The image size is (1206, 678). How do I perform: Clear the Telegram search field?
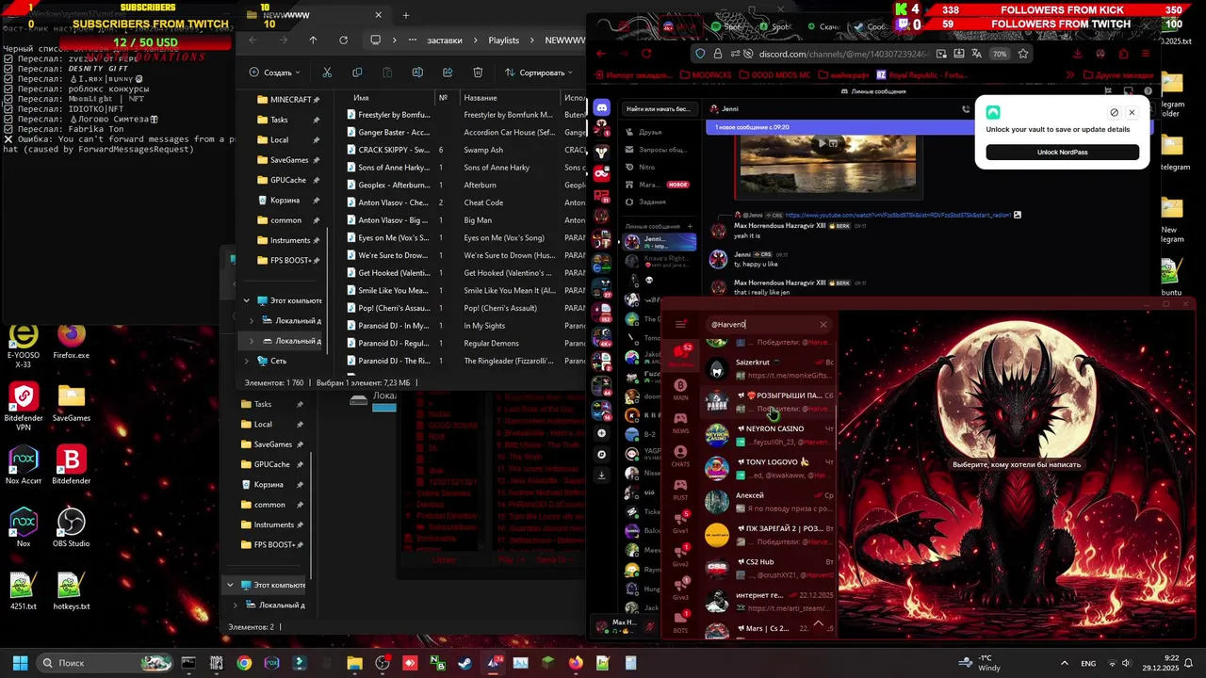coord(823,325)
